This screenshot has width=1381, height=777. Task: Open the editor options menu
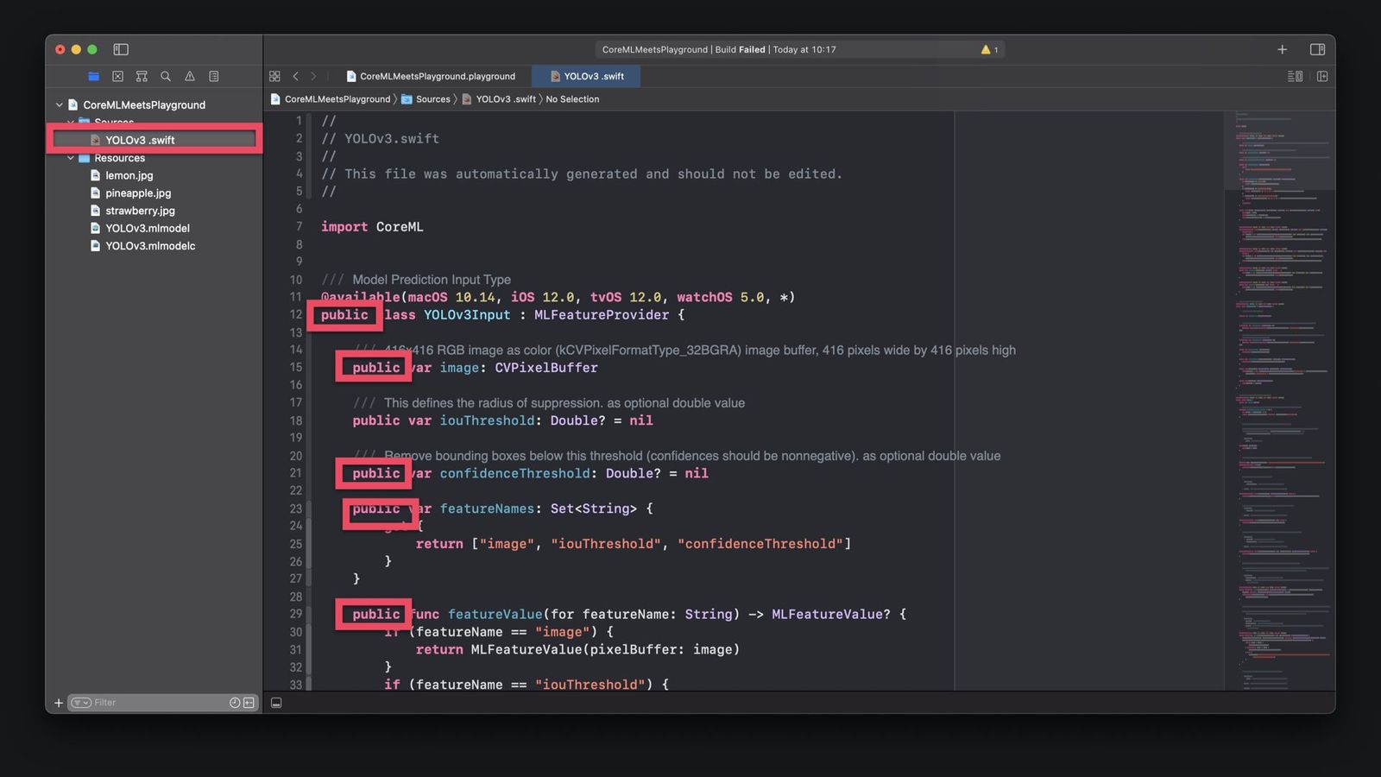1295,76
